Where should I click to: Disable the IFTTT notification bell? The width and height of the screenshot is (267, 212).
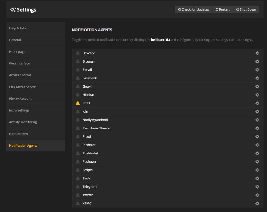pos(78,103)
